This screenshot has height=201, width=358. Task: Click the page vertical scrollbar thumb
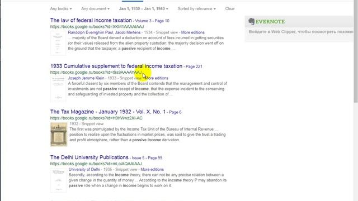[x=356, y=51]
